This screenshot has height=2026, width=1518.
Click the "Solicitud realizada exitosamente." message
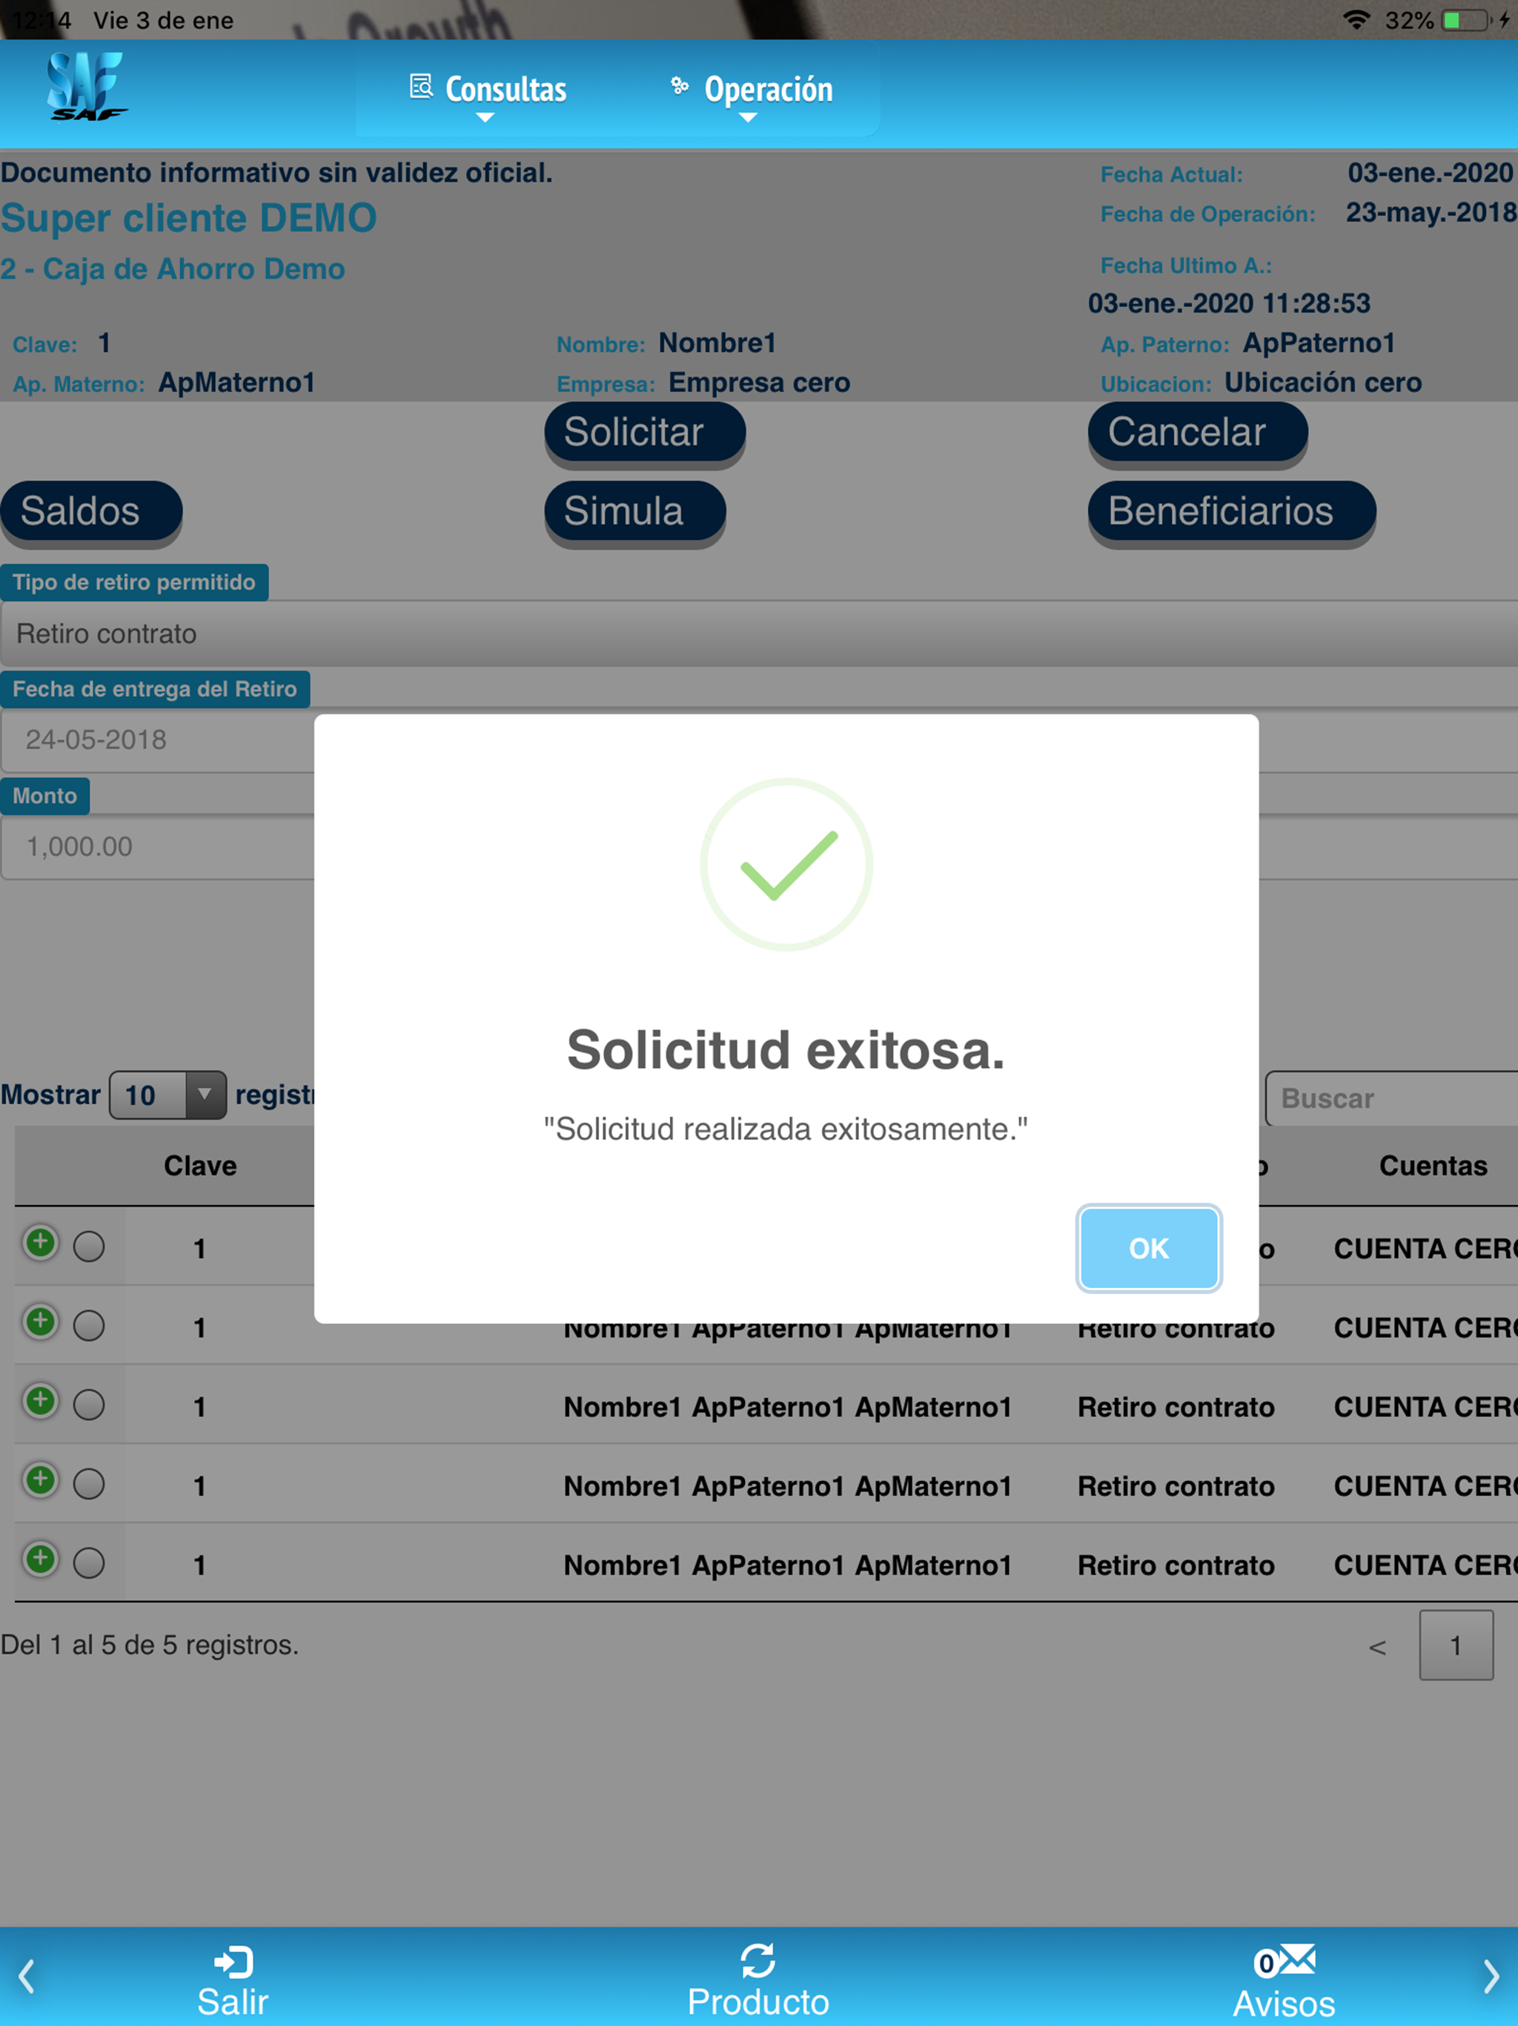pyautogui.click(x=786, y=1129)
